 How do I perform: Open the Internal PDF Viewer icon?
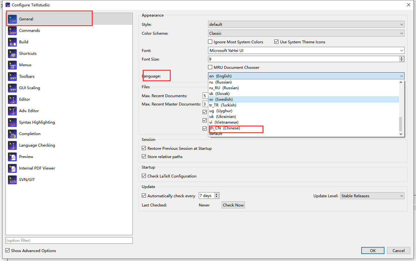pos(12,168)
